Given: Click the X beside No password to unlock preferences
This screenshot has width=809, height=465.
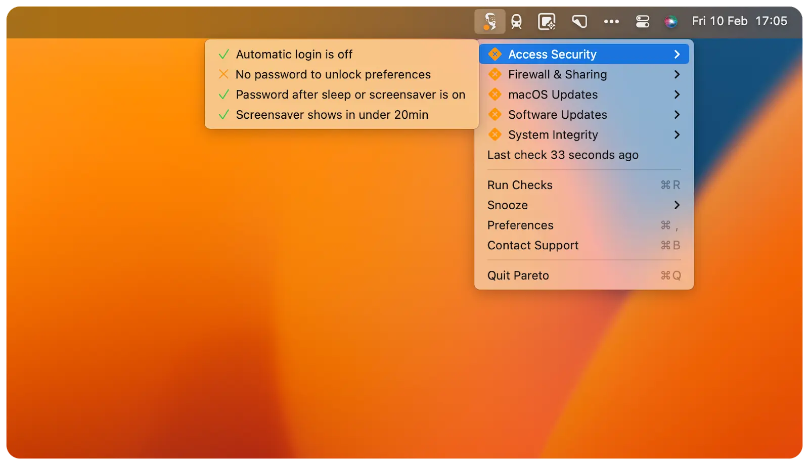Looking at the screenshot, I should tap(224, 74).
